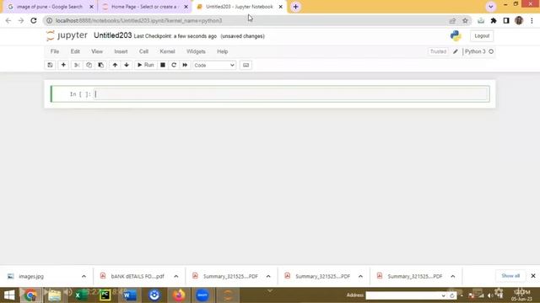Move the selected cell up

tap(115, 65)
